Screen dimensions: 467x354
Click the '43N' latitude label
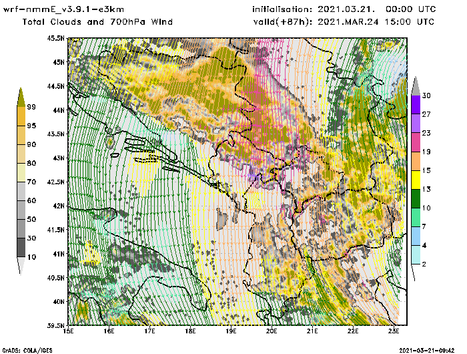[x=59, y=158]
